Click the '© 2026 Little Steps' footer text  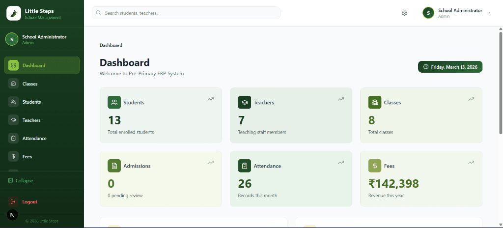click(42, 221)
